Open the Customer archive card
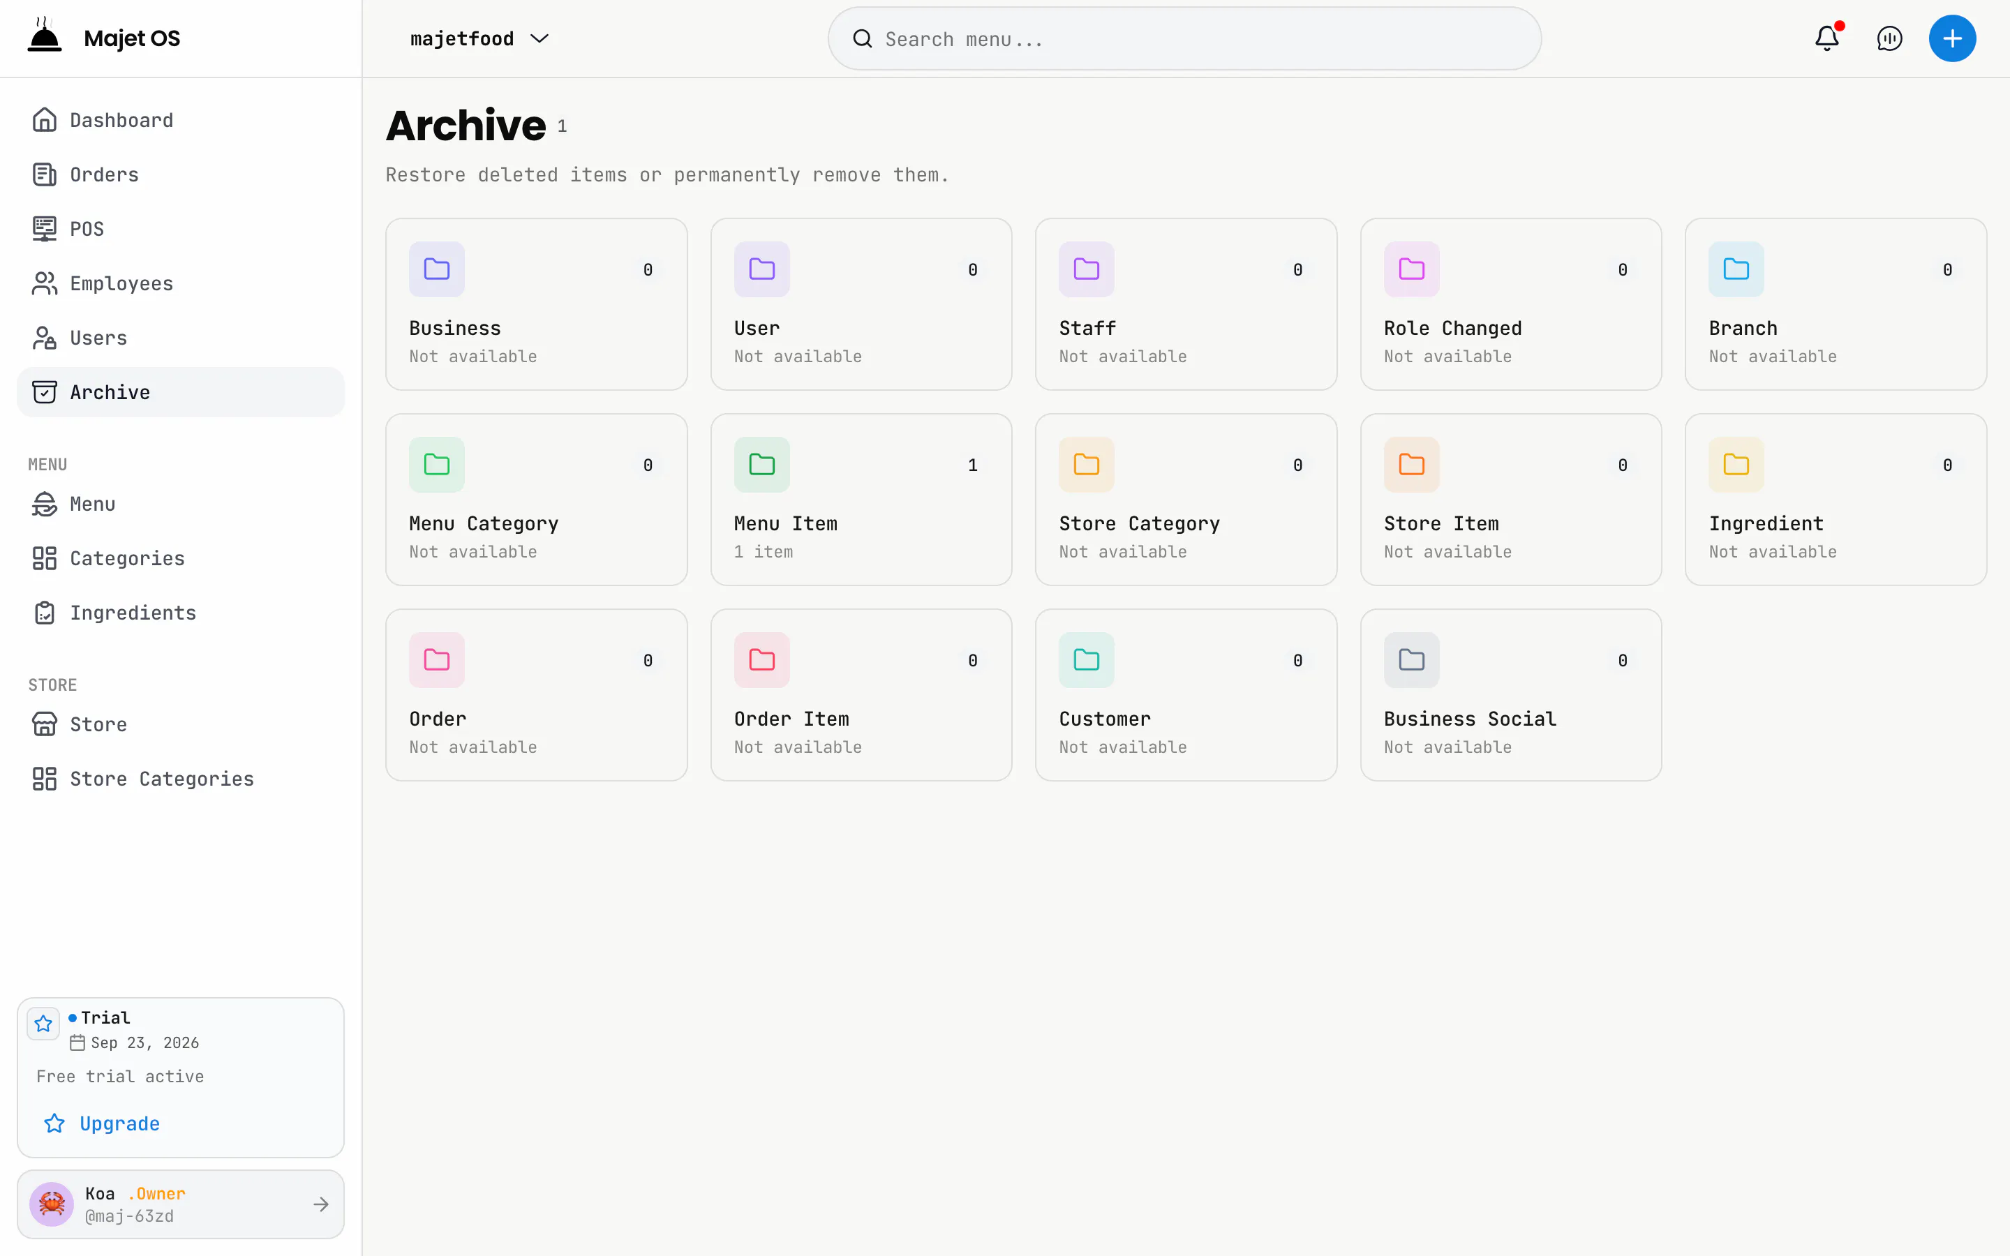 coord(1186,694)
